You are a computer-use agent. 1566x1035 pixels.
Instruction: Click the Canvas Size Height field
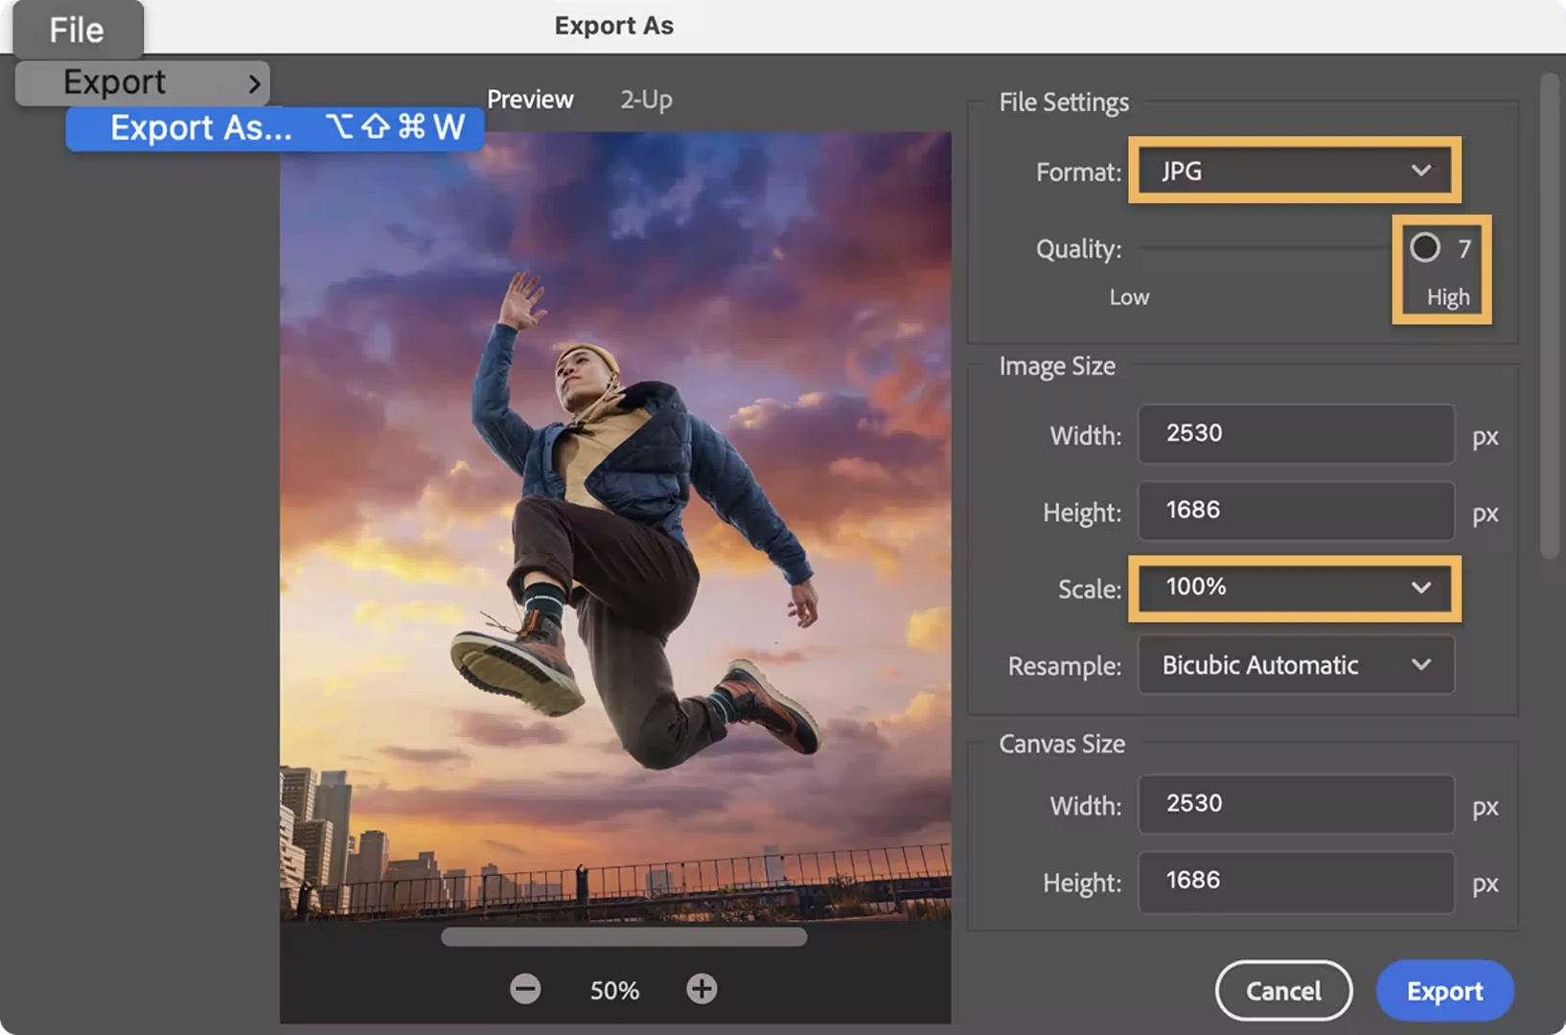tap(1295, 882)
